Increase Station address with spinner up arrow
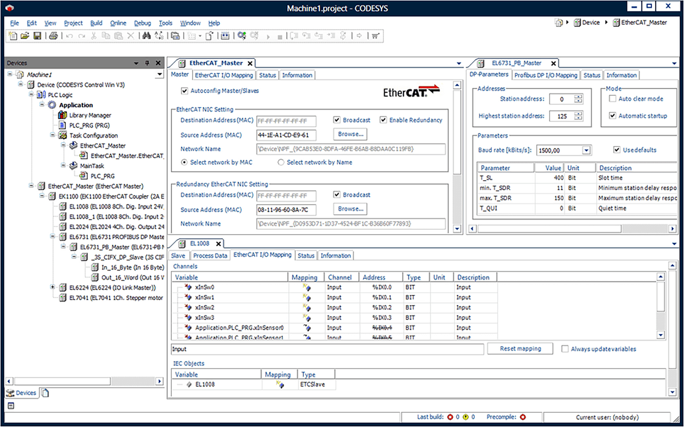684x427 pixels. pyautogui.click(x=578, y=96)
